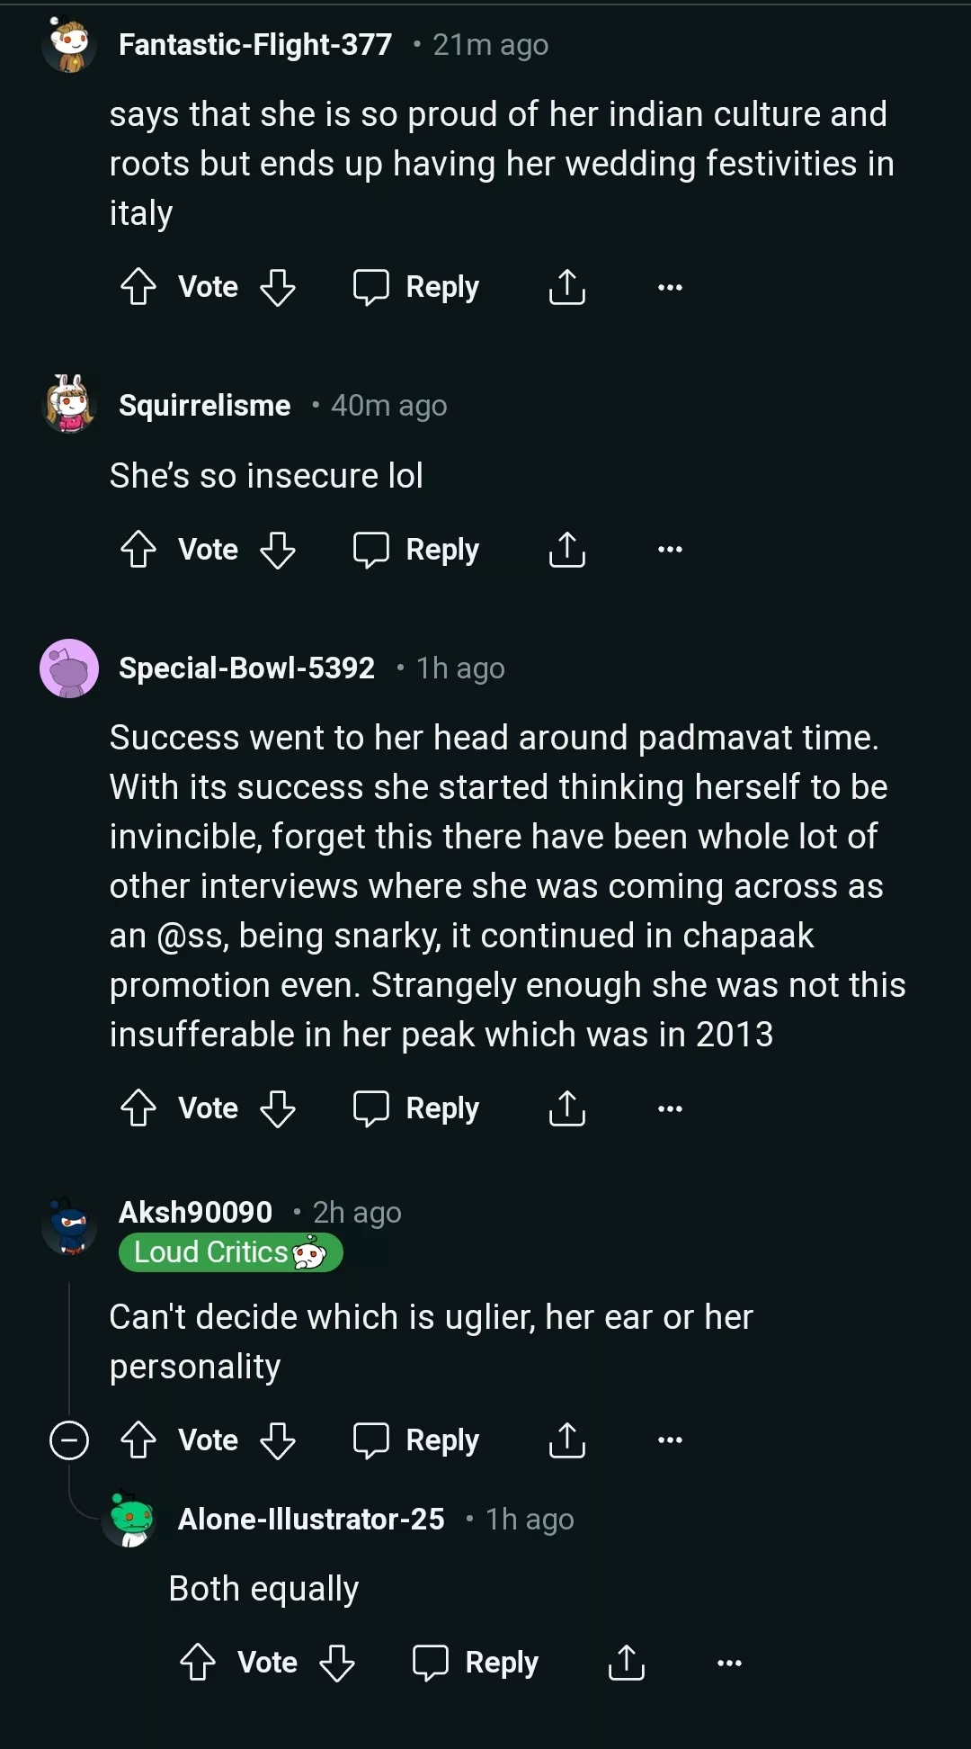Reply to Squirrelisme's comment

tap(416, 550)
